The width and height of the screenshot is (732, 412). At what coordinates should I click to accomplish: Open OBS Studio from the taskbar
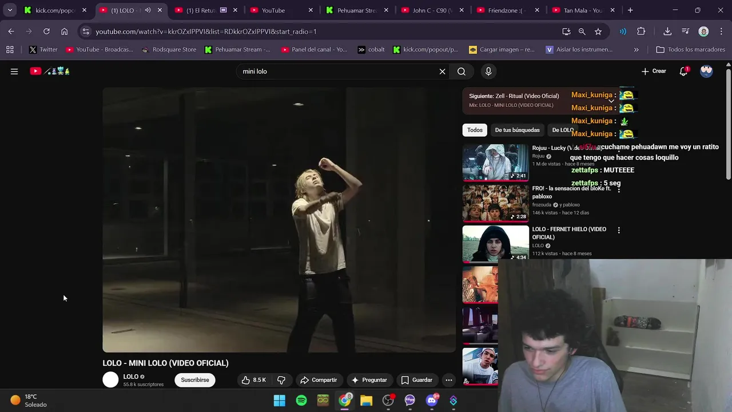388,401
